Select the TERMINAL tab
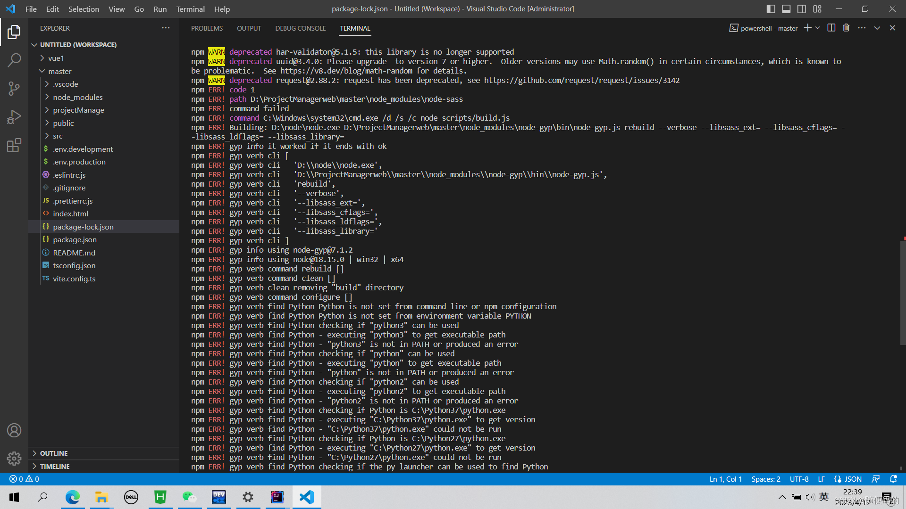906x509 pixels. tap(355, 28)
